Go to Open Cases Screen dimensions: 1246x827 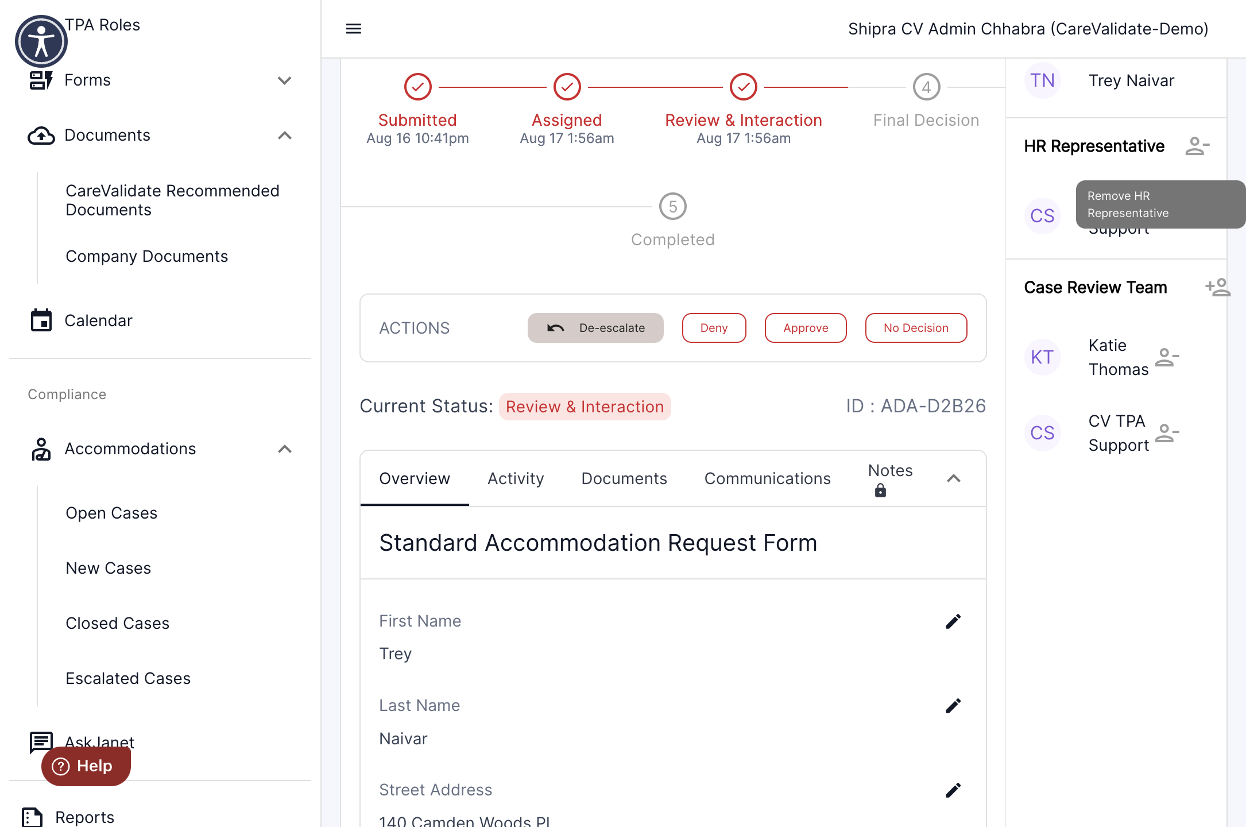coord(111,513)
